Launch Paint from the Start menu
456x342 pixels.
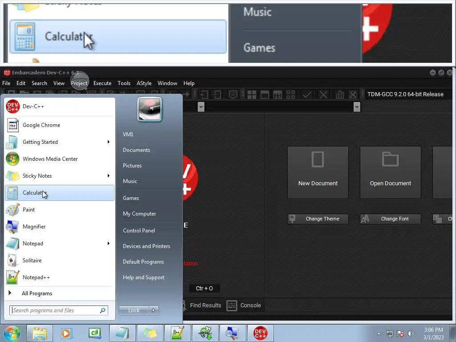60,210
